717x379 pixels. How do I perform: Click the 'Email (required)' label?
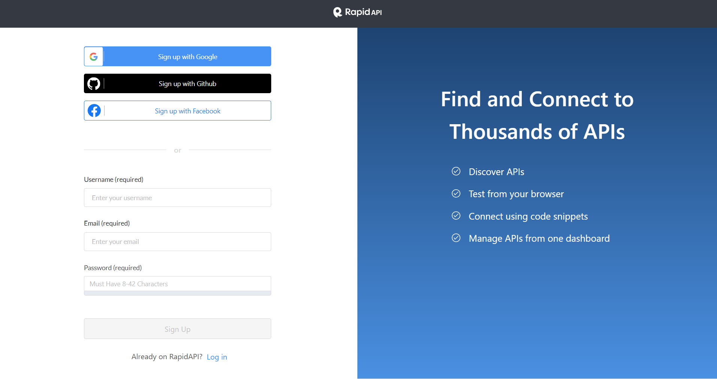107,223
